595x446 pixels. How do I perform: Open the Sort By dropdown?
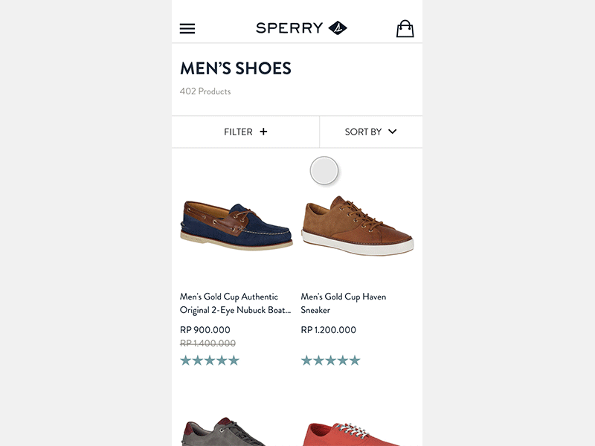pyautogui.click(x=370, y=132)
